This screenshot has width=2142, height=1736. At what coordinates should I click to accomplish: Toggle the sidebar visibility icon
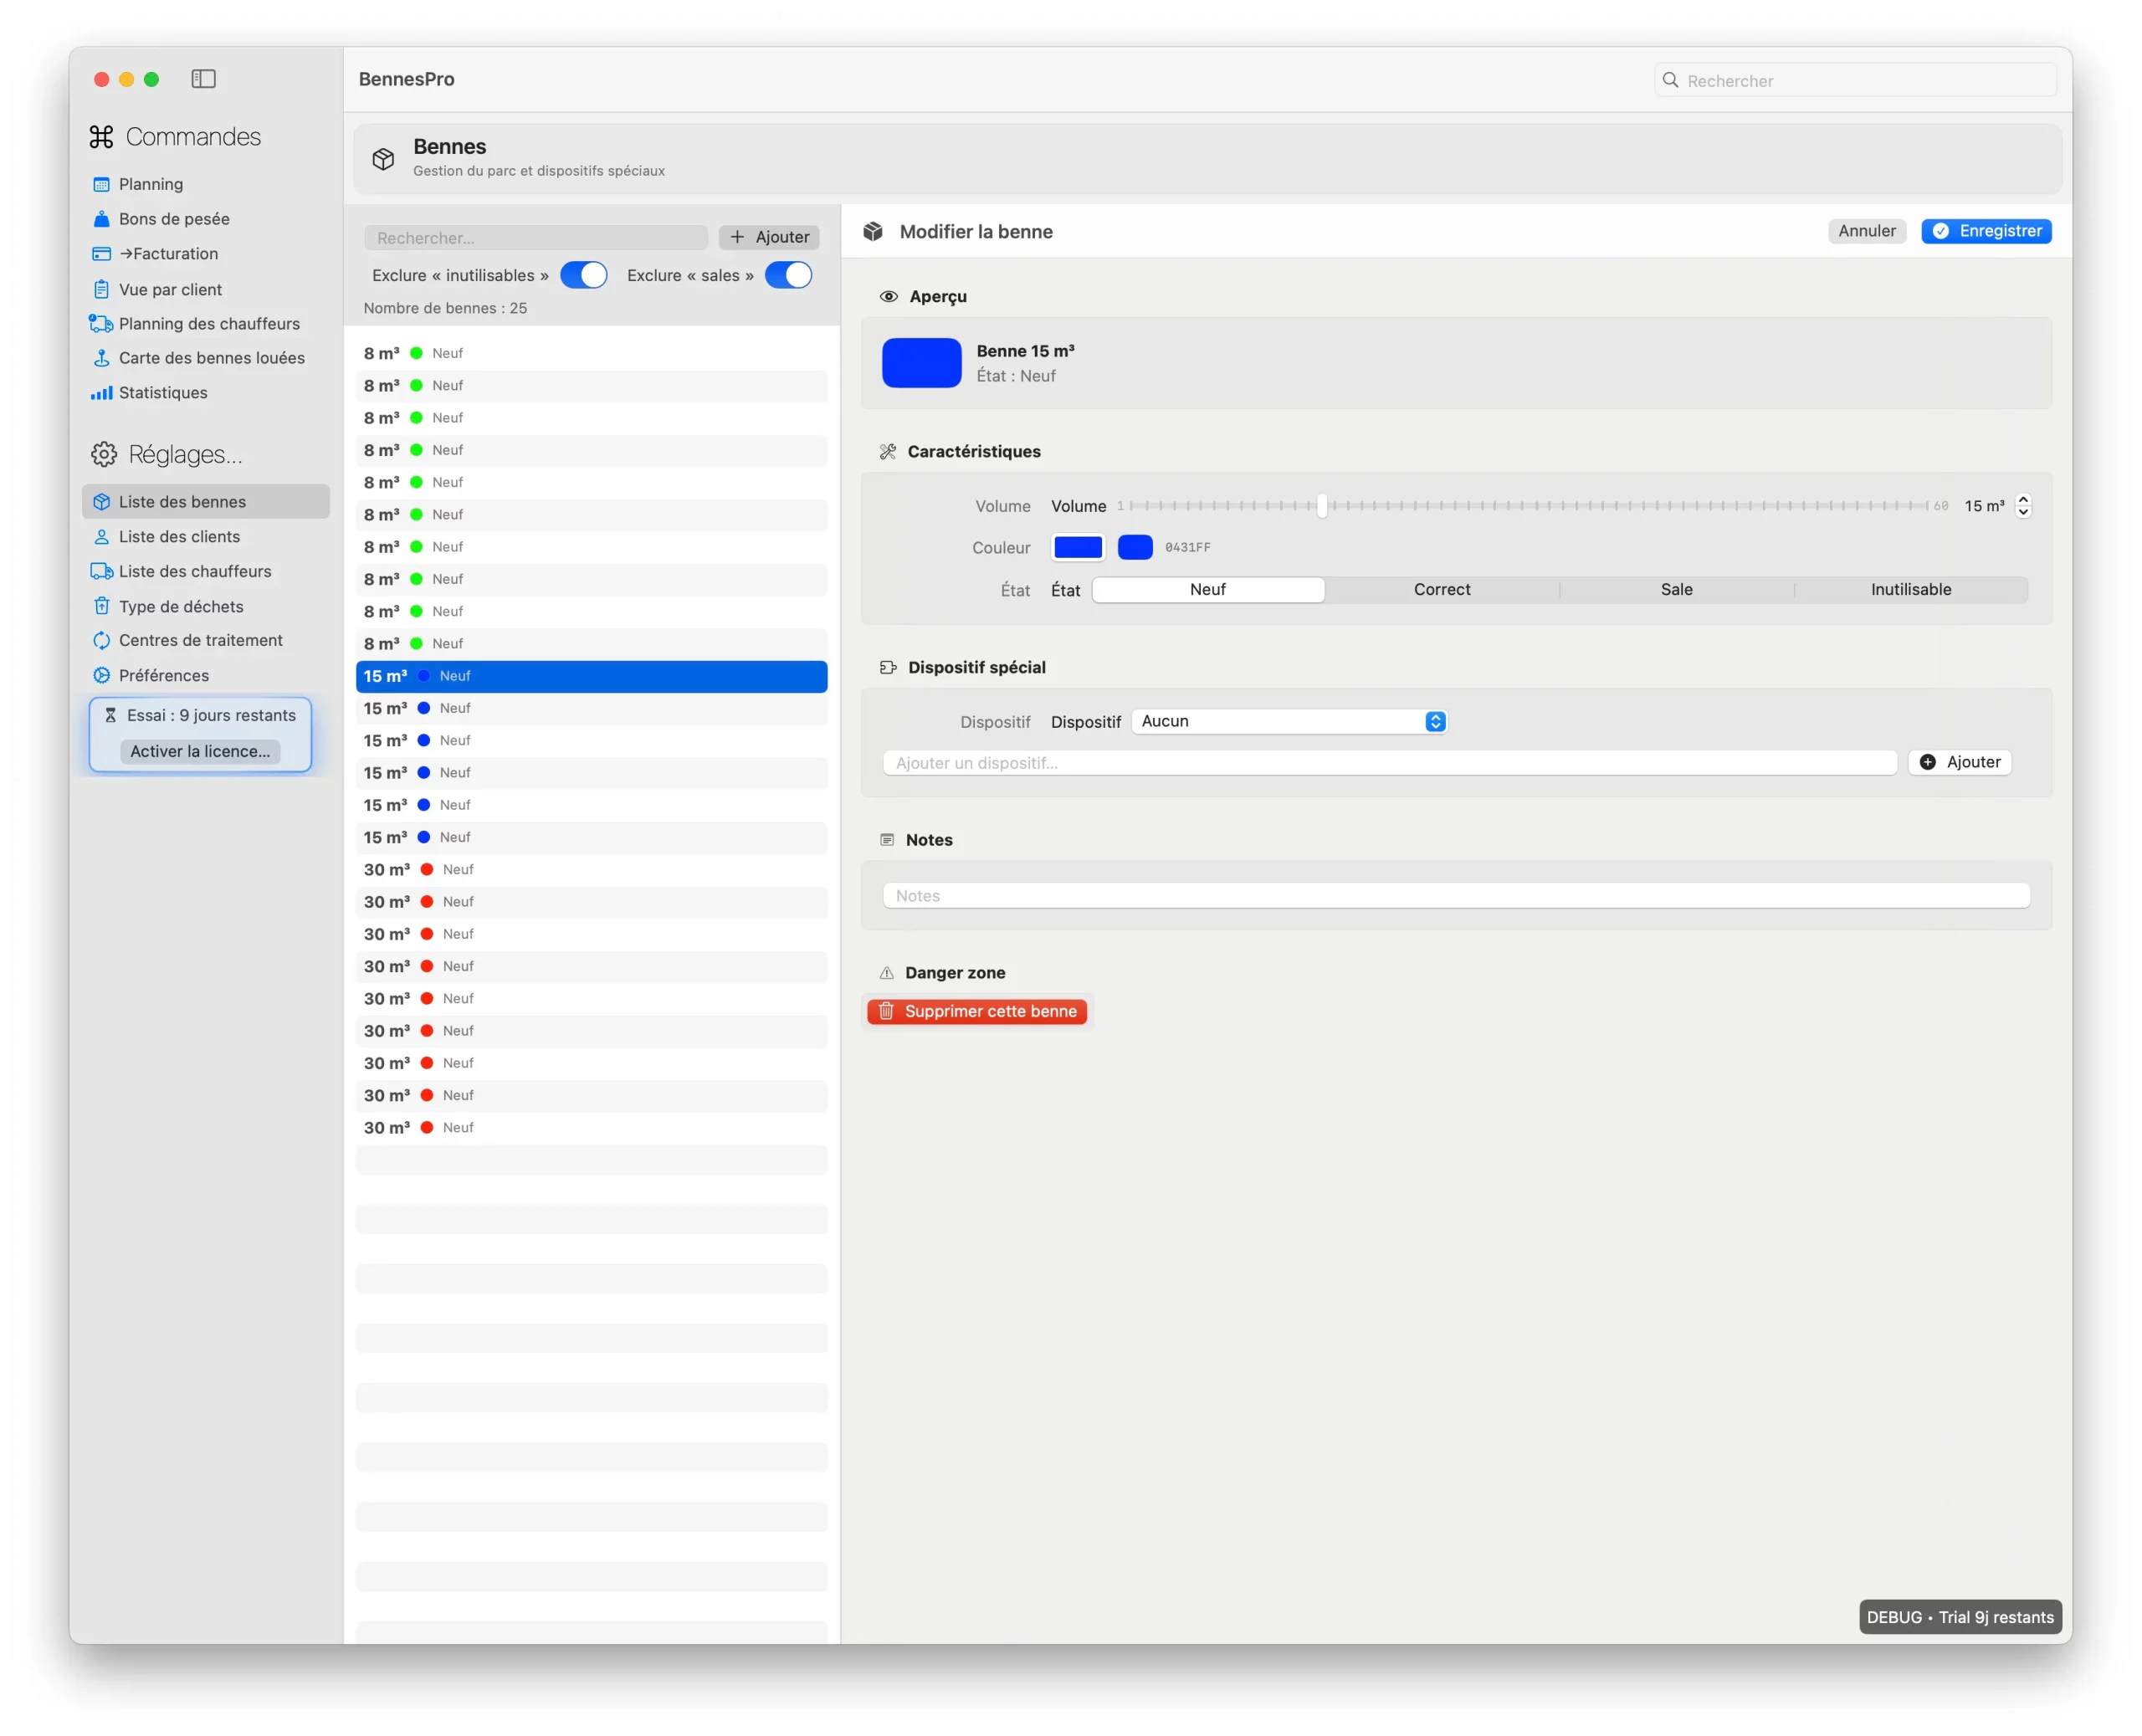(x=203, y=79)
